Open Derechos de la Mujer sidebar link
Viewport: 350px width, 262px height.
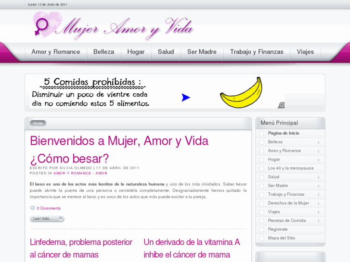288,203
